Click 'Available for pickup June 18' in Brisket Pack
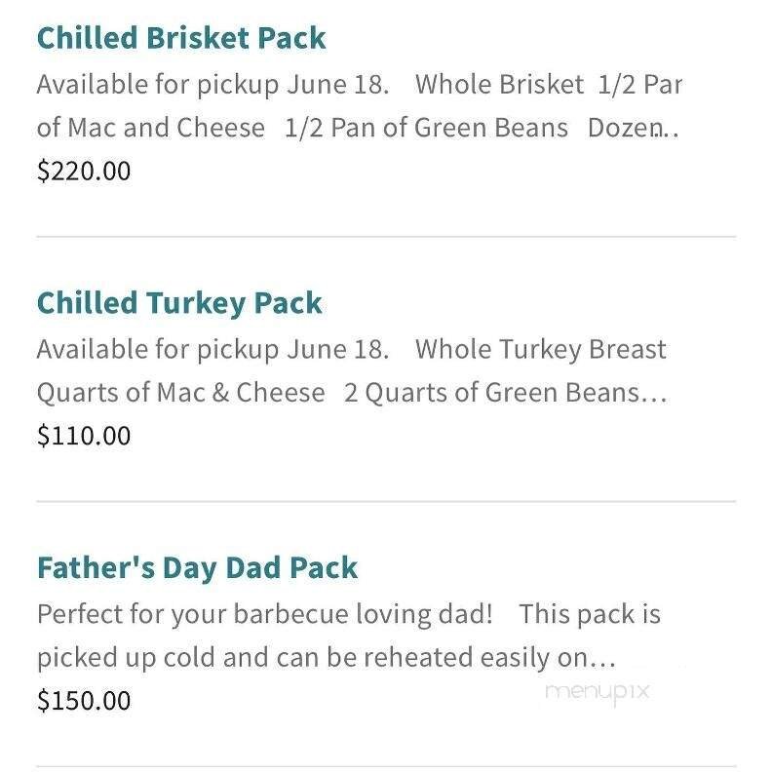Viewport: 772px width, 772px height. click(212, 85)
